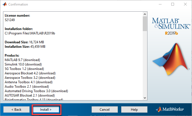This screenshot has height=116, width=192.
Task: Click the Antenna Toolbox 4.1 entry
Action: 29,82
